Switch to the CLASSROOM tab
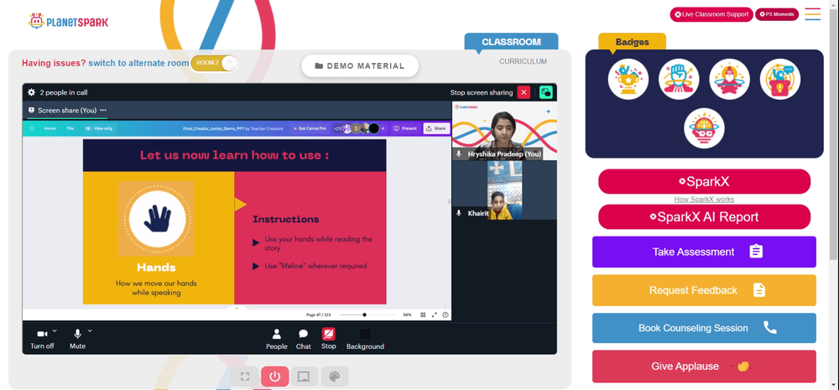839x390 pixels. [511, 42]
